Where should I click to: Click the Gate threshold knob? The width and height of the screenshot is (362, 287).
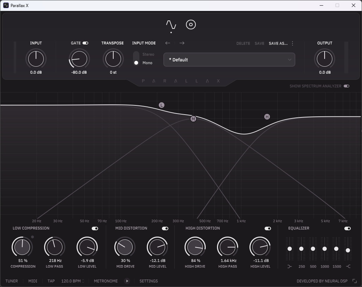(79, 59)
